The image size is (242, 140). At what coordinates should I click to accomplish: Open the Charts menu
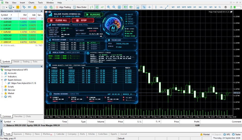[32, 3]
